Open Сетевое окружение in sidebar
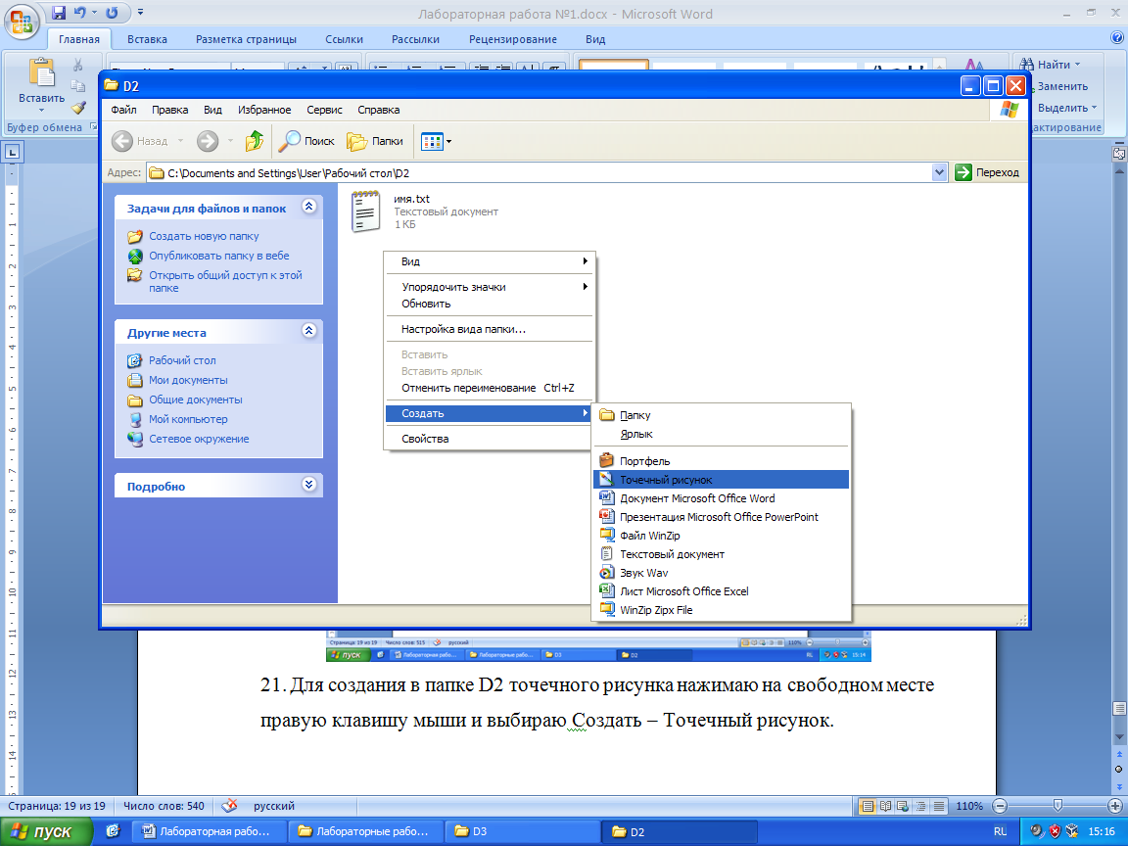 (x=199, y=439)
